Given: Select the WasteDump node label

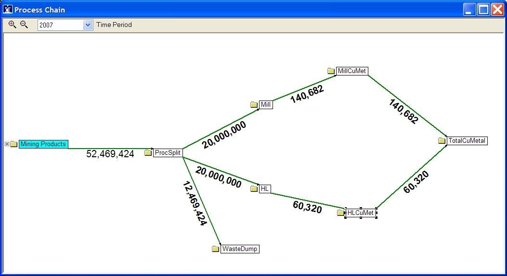Looking at the screenshot, I should (240, 249).
